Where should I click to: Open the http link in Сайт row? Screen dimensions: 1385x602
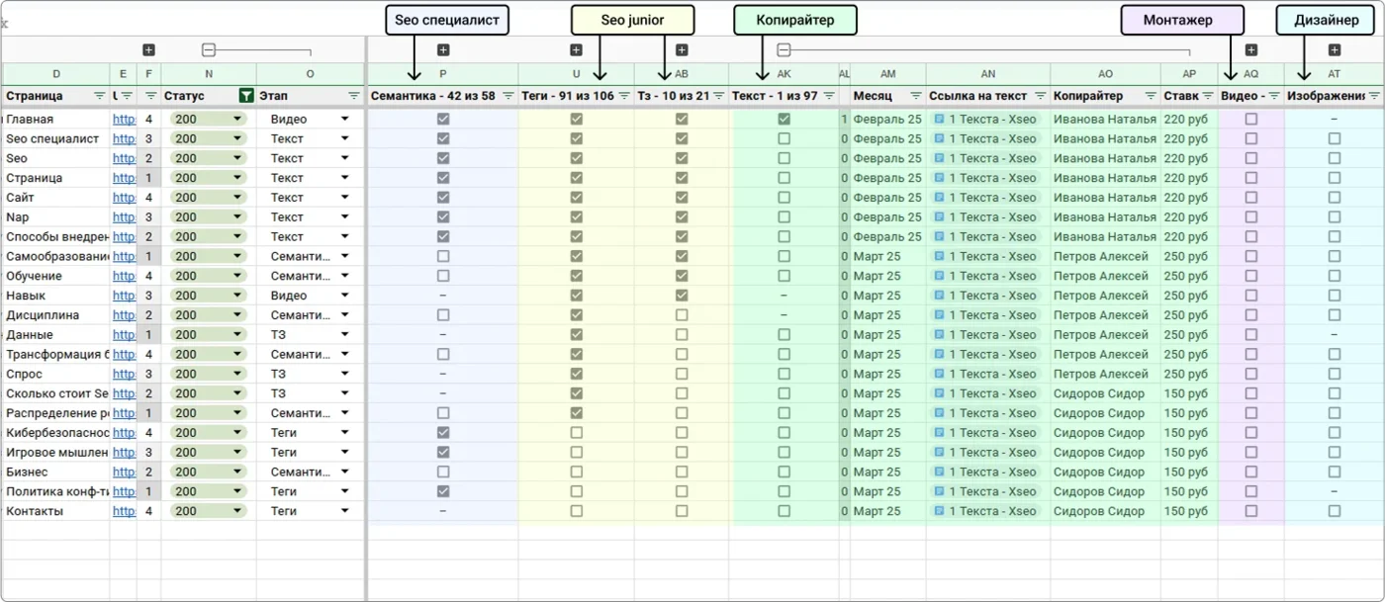tap(124, 197)
